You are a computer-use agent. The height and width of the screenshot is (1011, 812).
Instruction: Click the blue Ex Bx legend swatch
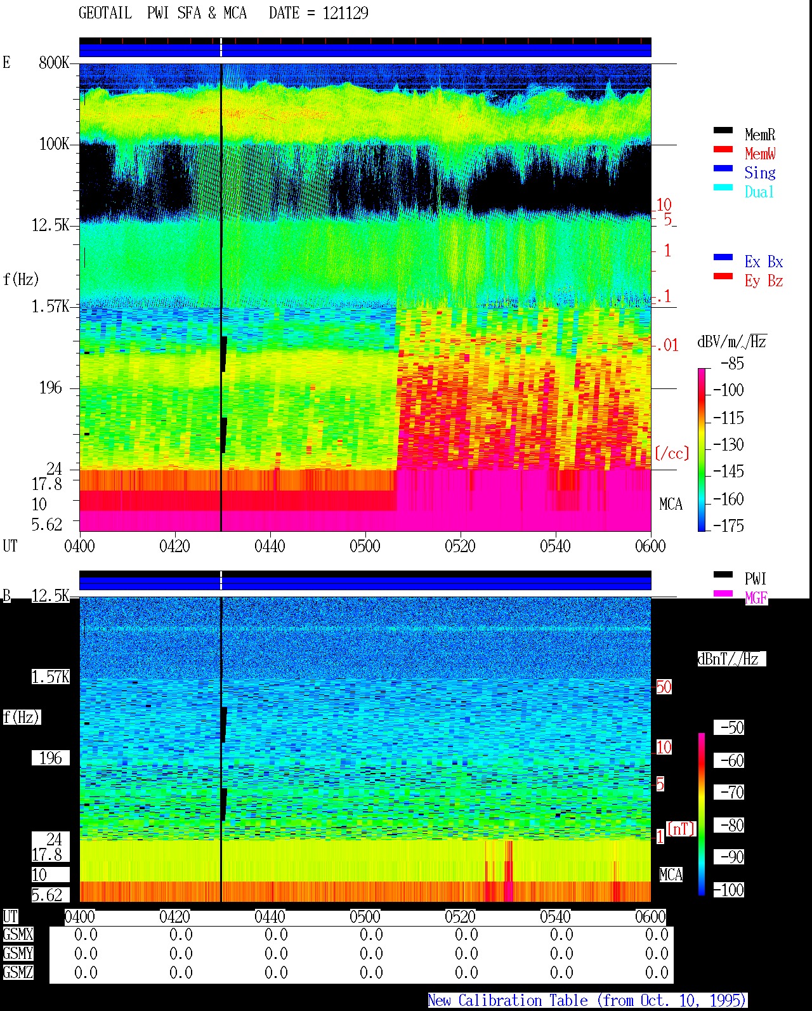click(723, 258)
